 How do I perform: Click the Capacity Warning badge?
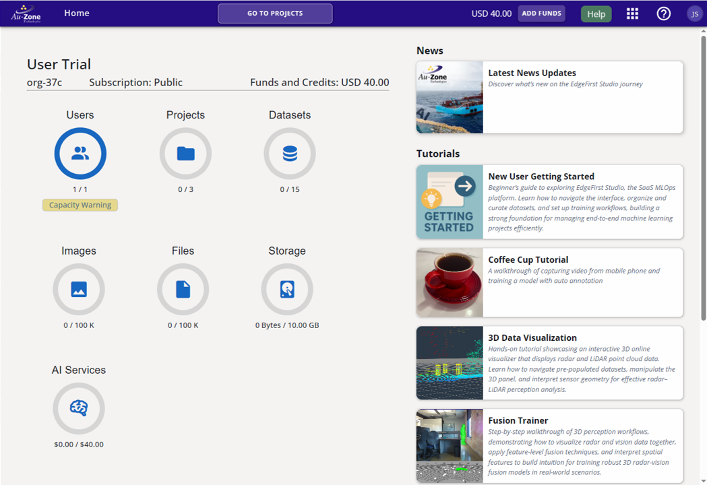tap(80, 205)
